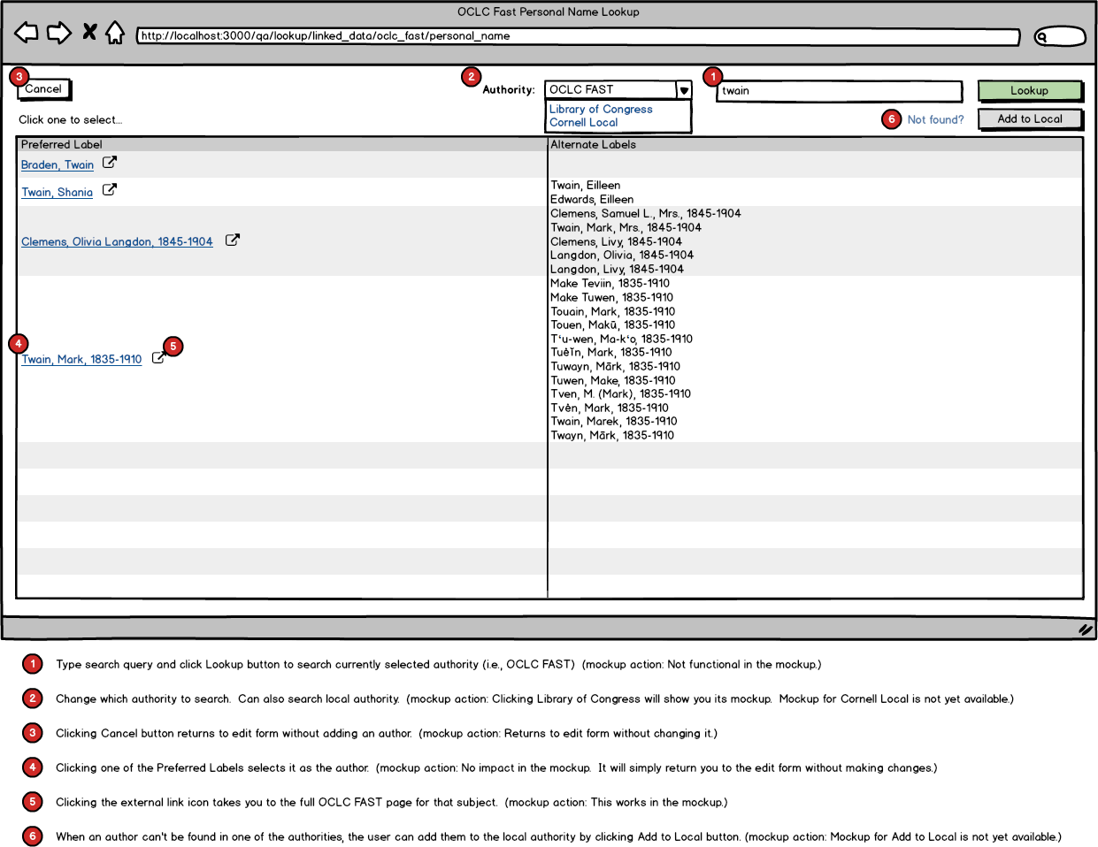Click alternate label Langdon, Livy, 1845-1904
This screenshot has height=847, width=1098.
617,270
